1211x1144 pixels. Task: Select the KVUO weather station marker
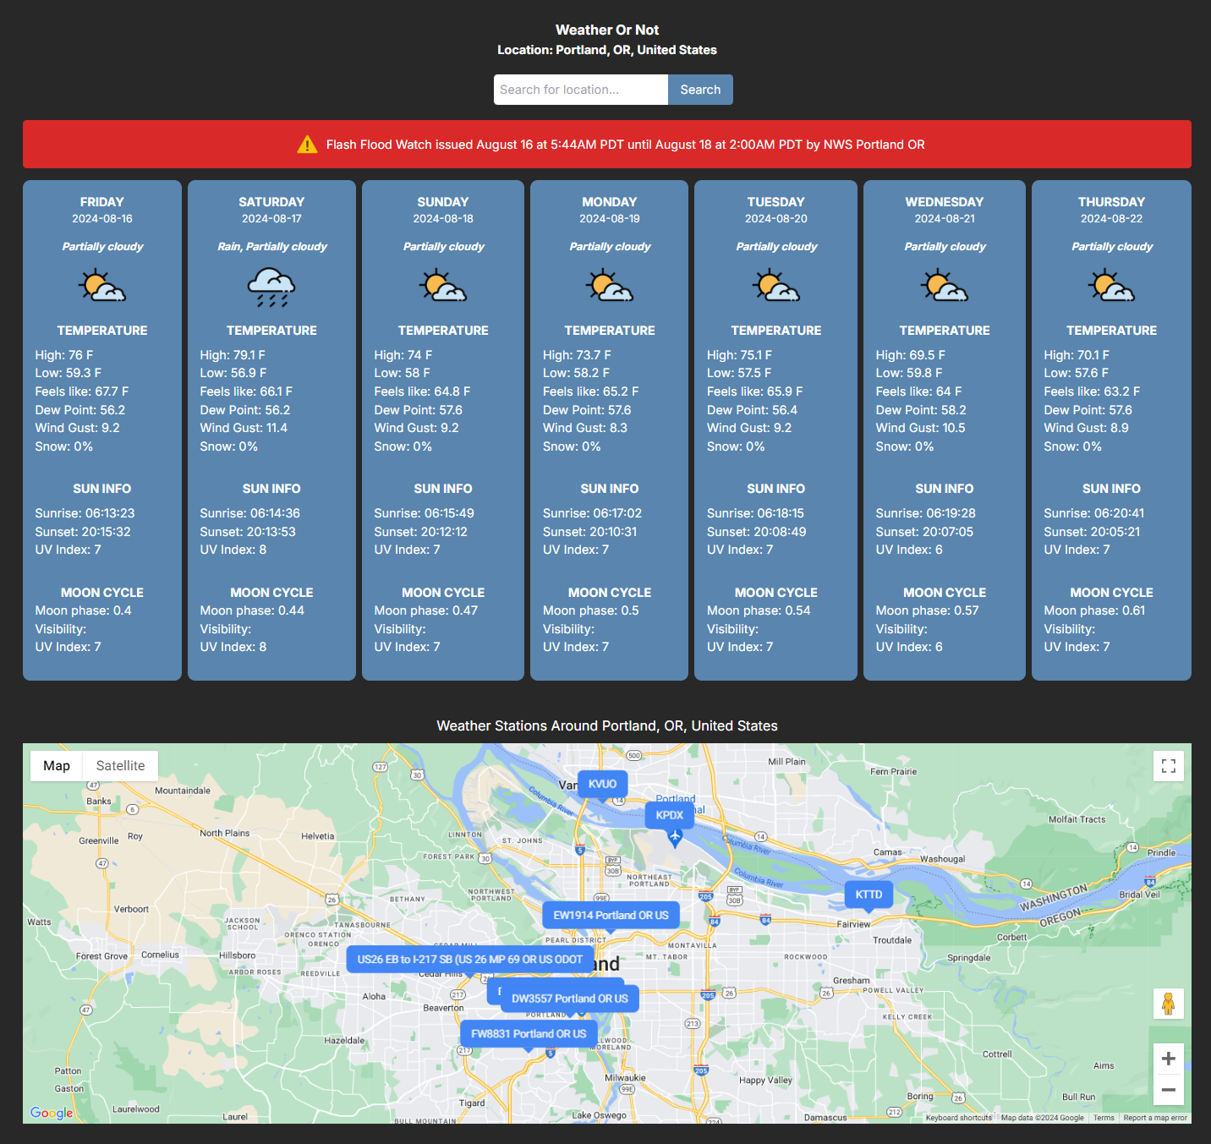[602, 784]
